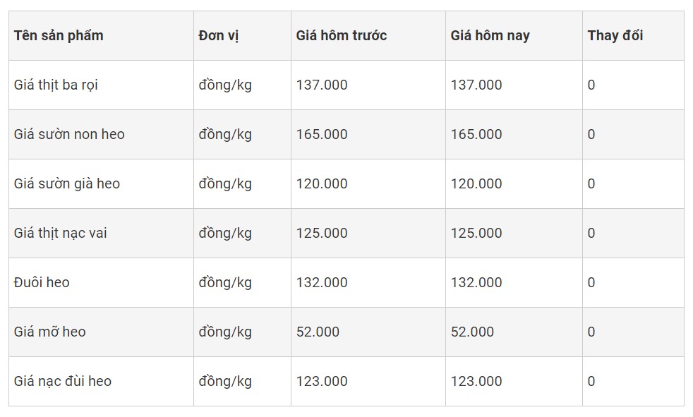The image size is (693, 417).
Task: Click the 'Giá thịt ba rọi' row label
Action: point(56,85)
